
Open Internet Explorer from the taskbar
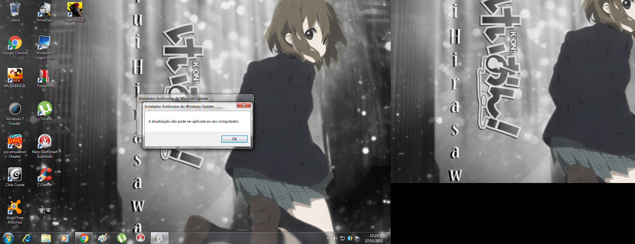27,238
